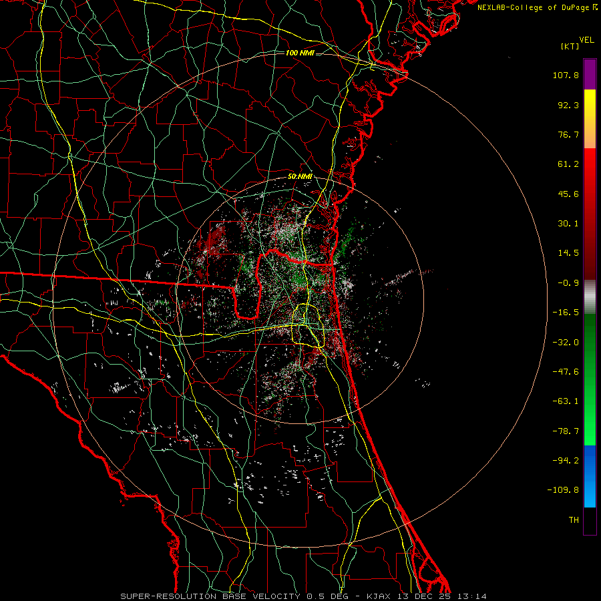Click the 100 NMI range ring label
The width and height of the screenshot is (601, 601).
pyautogui.click(x=300, y=53)
